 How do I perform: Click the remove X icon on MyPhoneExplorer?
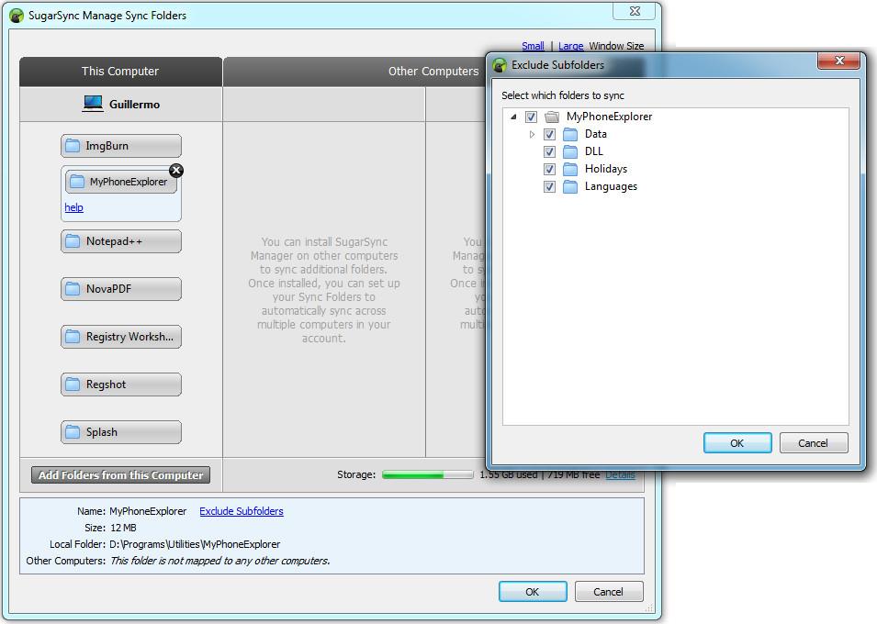176,171
